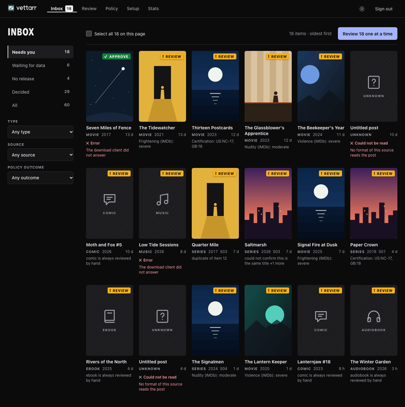Click the error X icon under Seven Miles of Fence
Viewport: 405px width, 407px height.
88,143
